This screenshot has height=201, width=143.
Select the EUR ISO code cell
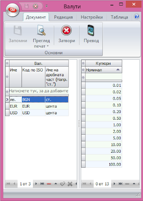pyautogui.click(x=33, y=106)
